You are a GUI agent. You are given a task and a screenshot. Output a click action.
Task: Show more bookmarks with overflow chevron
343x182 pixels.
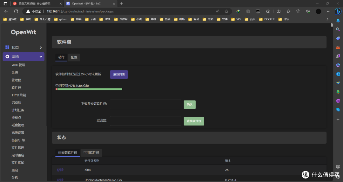tap(327, 19)
